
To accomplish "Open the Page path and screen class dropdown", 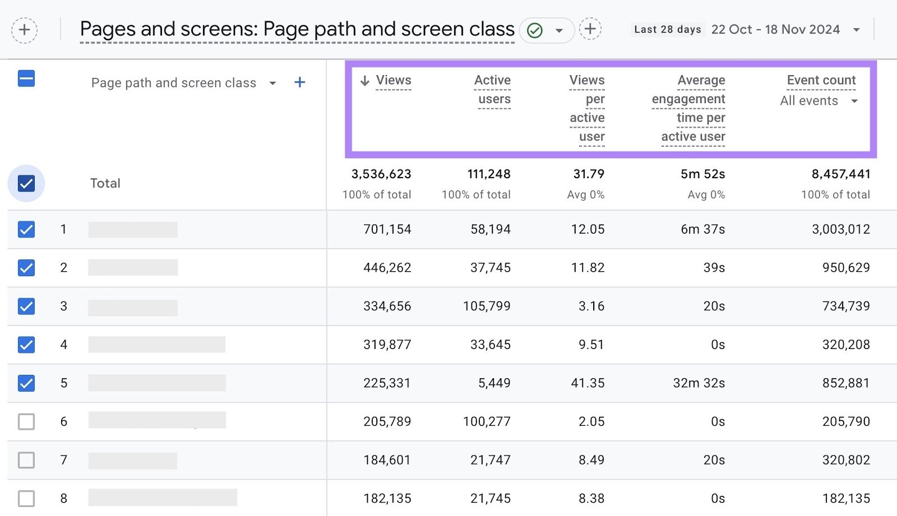I will [272, 82].
